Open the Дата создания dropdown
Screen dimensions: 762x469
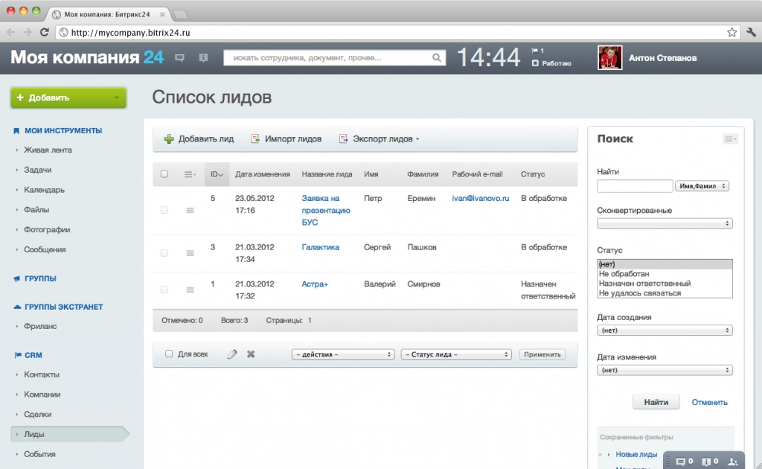665,331
